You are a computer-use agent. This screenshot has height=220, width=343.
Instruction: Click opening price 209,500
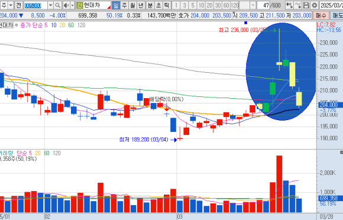pos(248,15)
